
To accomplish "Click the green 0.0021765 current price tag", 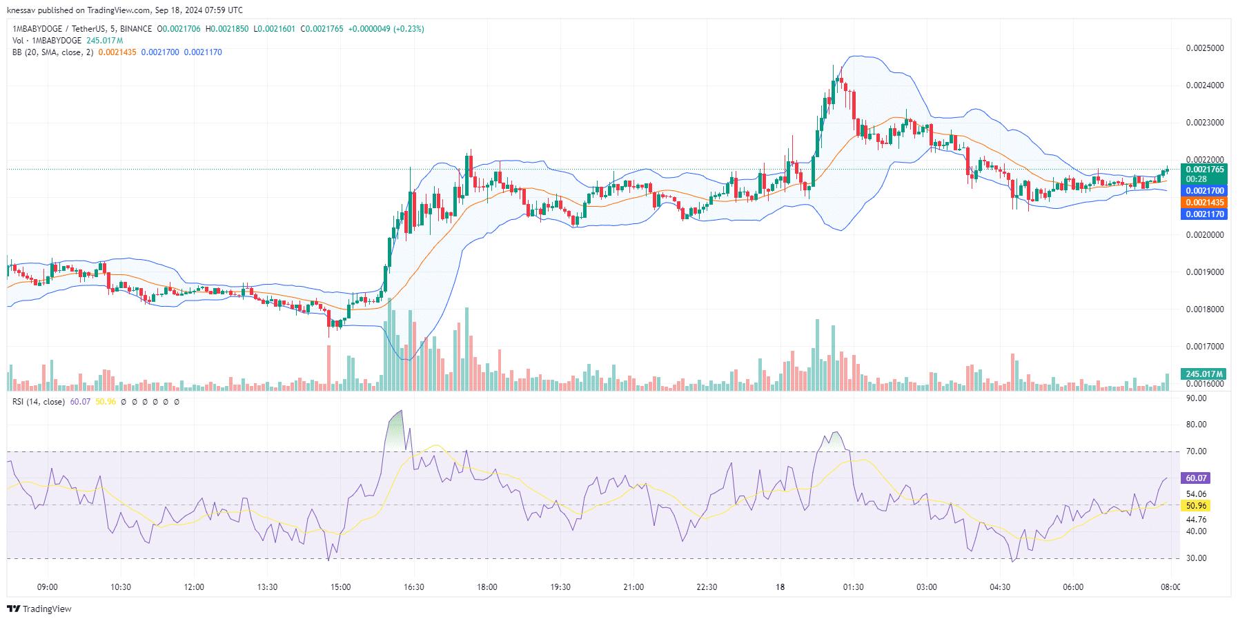I will pos(1205,170).
